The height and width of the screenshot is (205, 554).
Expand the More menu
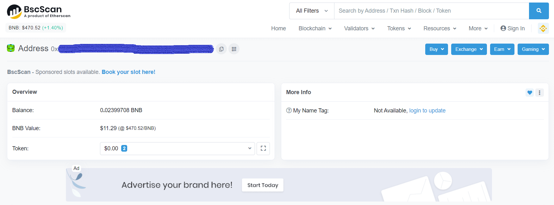click(x=478, y=28)
